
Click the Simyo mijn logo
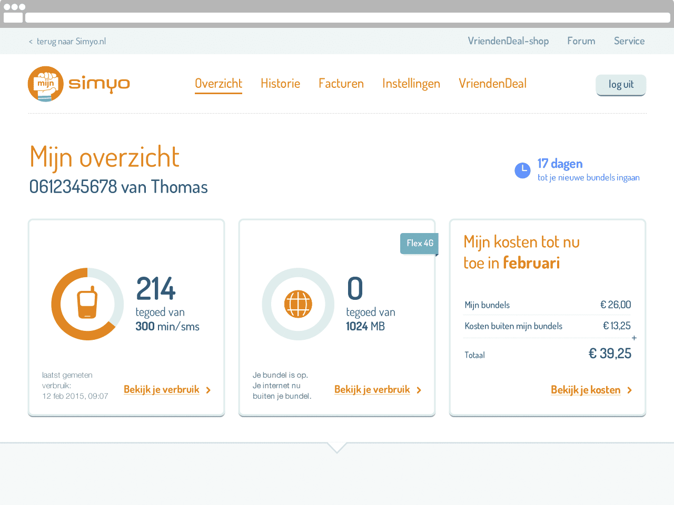point(79,84)
